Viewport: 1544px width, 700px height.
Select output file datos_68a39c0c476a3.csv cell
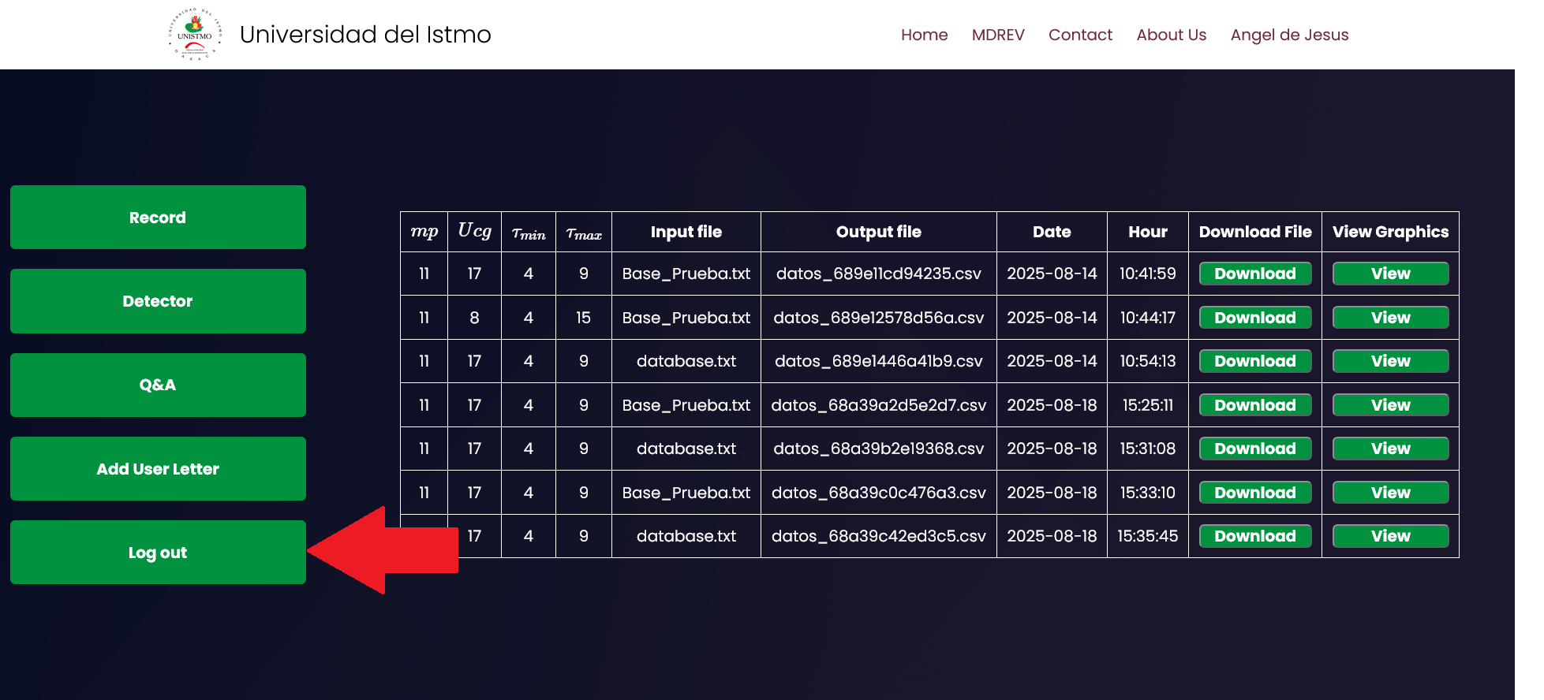[x=879, y=493]
